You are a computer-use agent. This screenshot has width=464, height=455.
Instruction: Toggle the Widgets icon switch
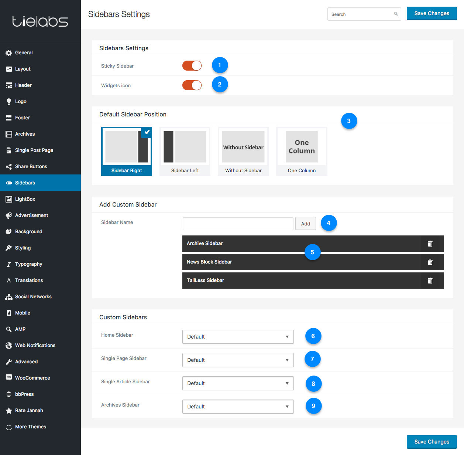[192, 85]
